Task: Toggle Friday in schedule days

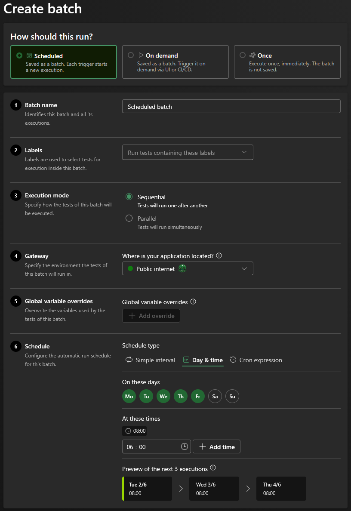Action: tap(198, 396)
